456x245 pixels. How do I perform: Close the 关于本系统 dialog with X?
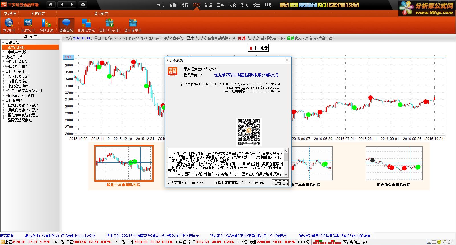[x=287, y=60]
